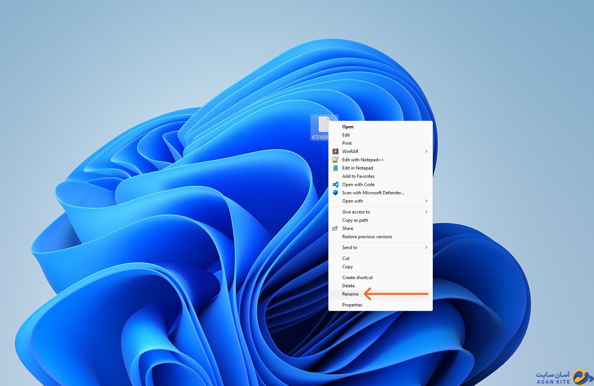Click the Notepad++ icon in the menu
This screenshot has height=386, width=594.
[335, 160]
